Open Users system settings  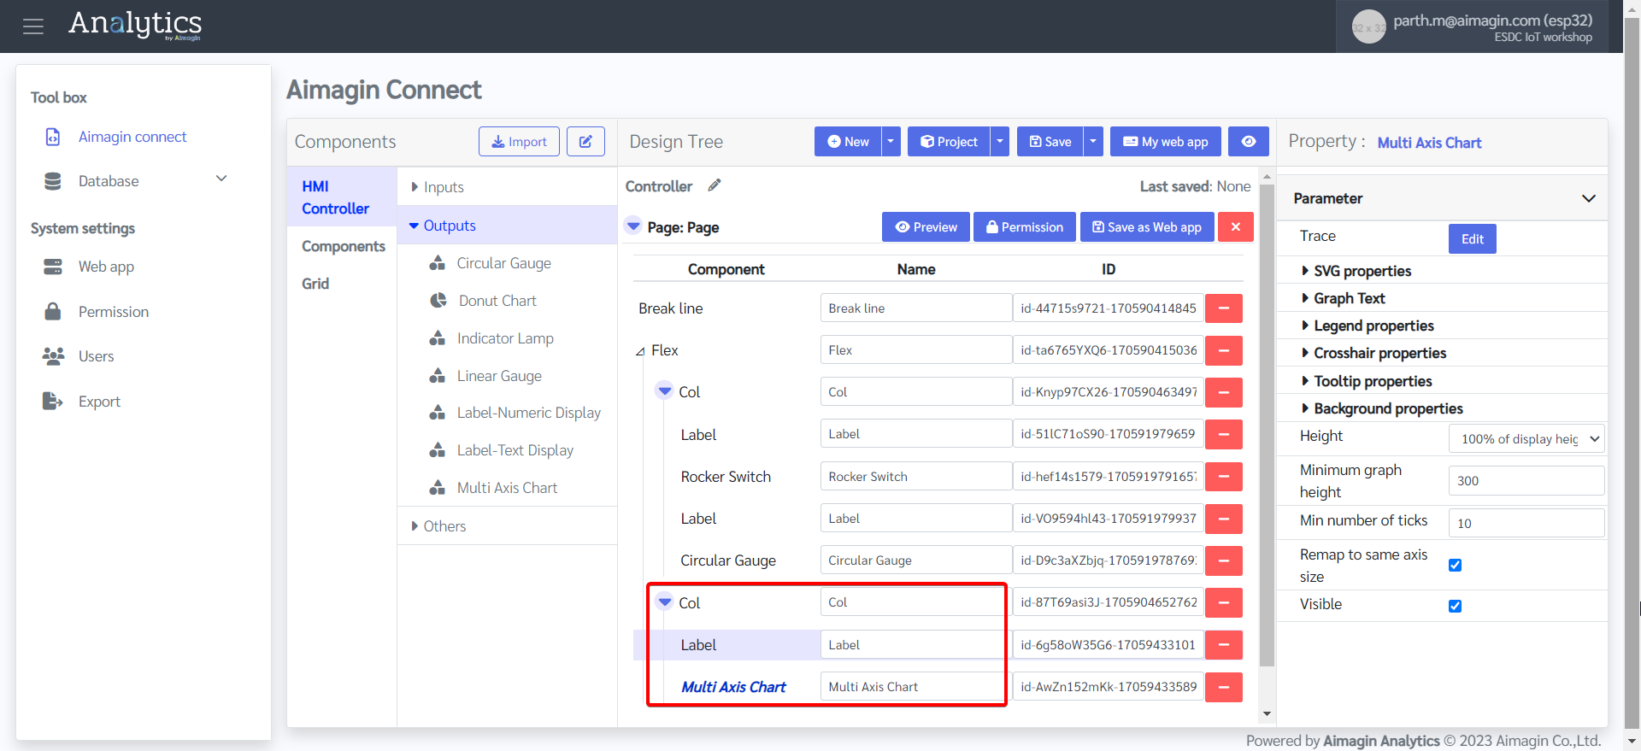click(96, 356)
